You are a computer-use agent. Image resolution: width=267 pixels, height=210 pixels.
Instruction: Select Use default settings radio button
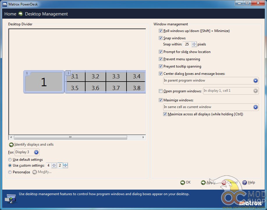pos(10,160)
